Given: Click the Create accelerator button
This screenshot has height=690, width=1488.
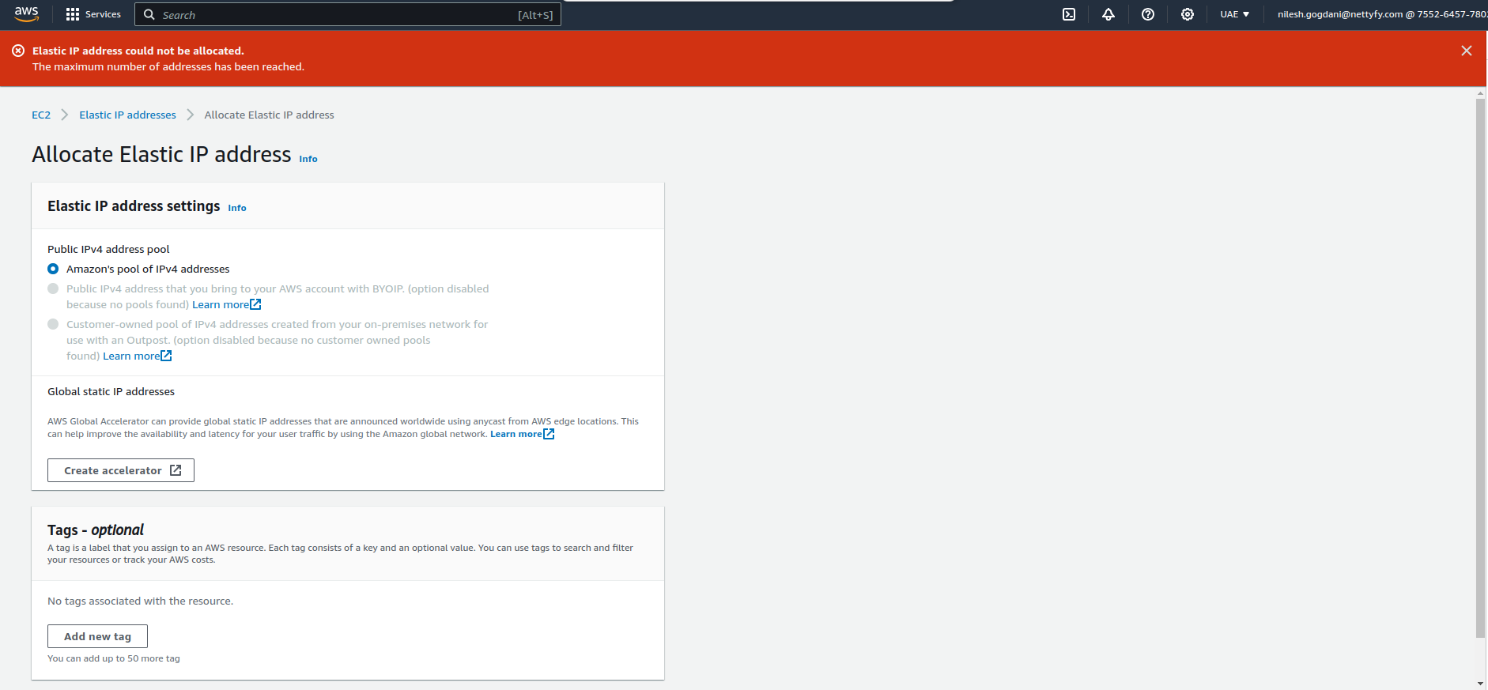Looking at the screenshot, I should point(121,470).
